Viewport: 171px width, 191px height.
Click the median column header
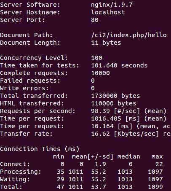pyautogui.click(x=129, y=156)
